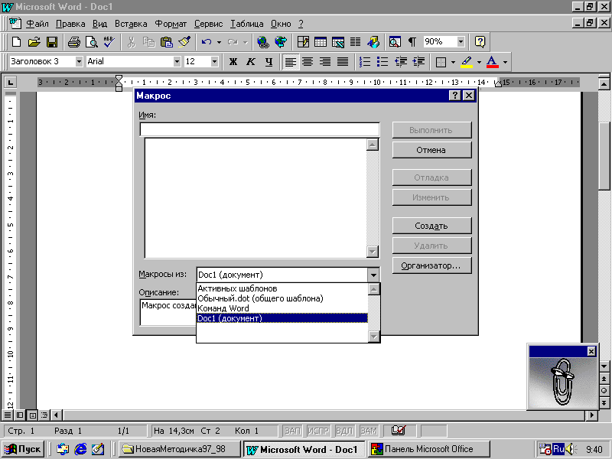Paste from clipboard using the toolbar icon
The width and height of the screenshot is (612, 459).
167,42
